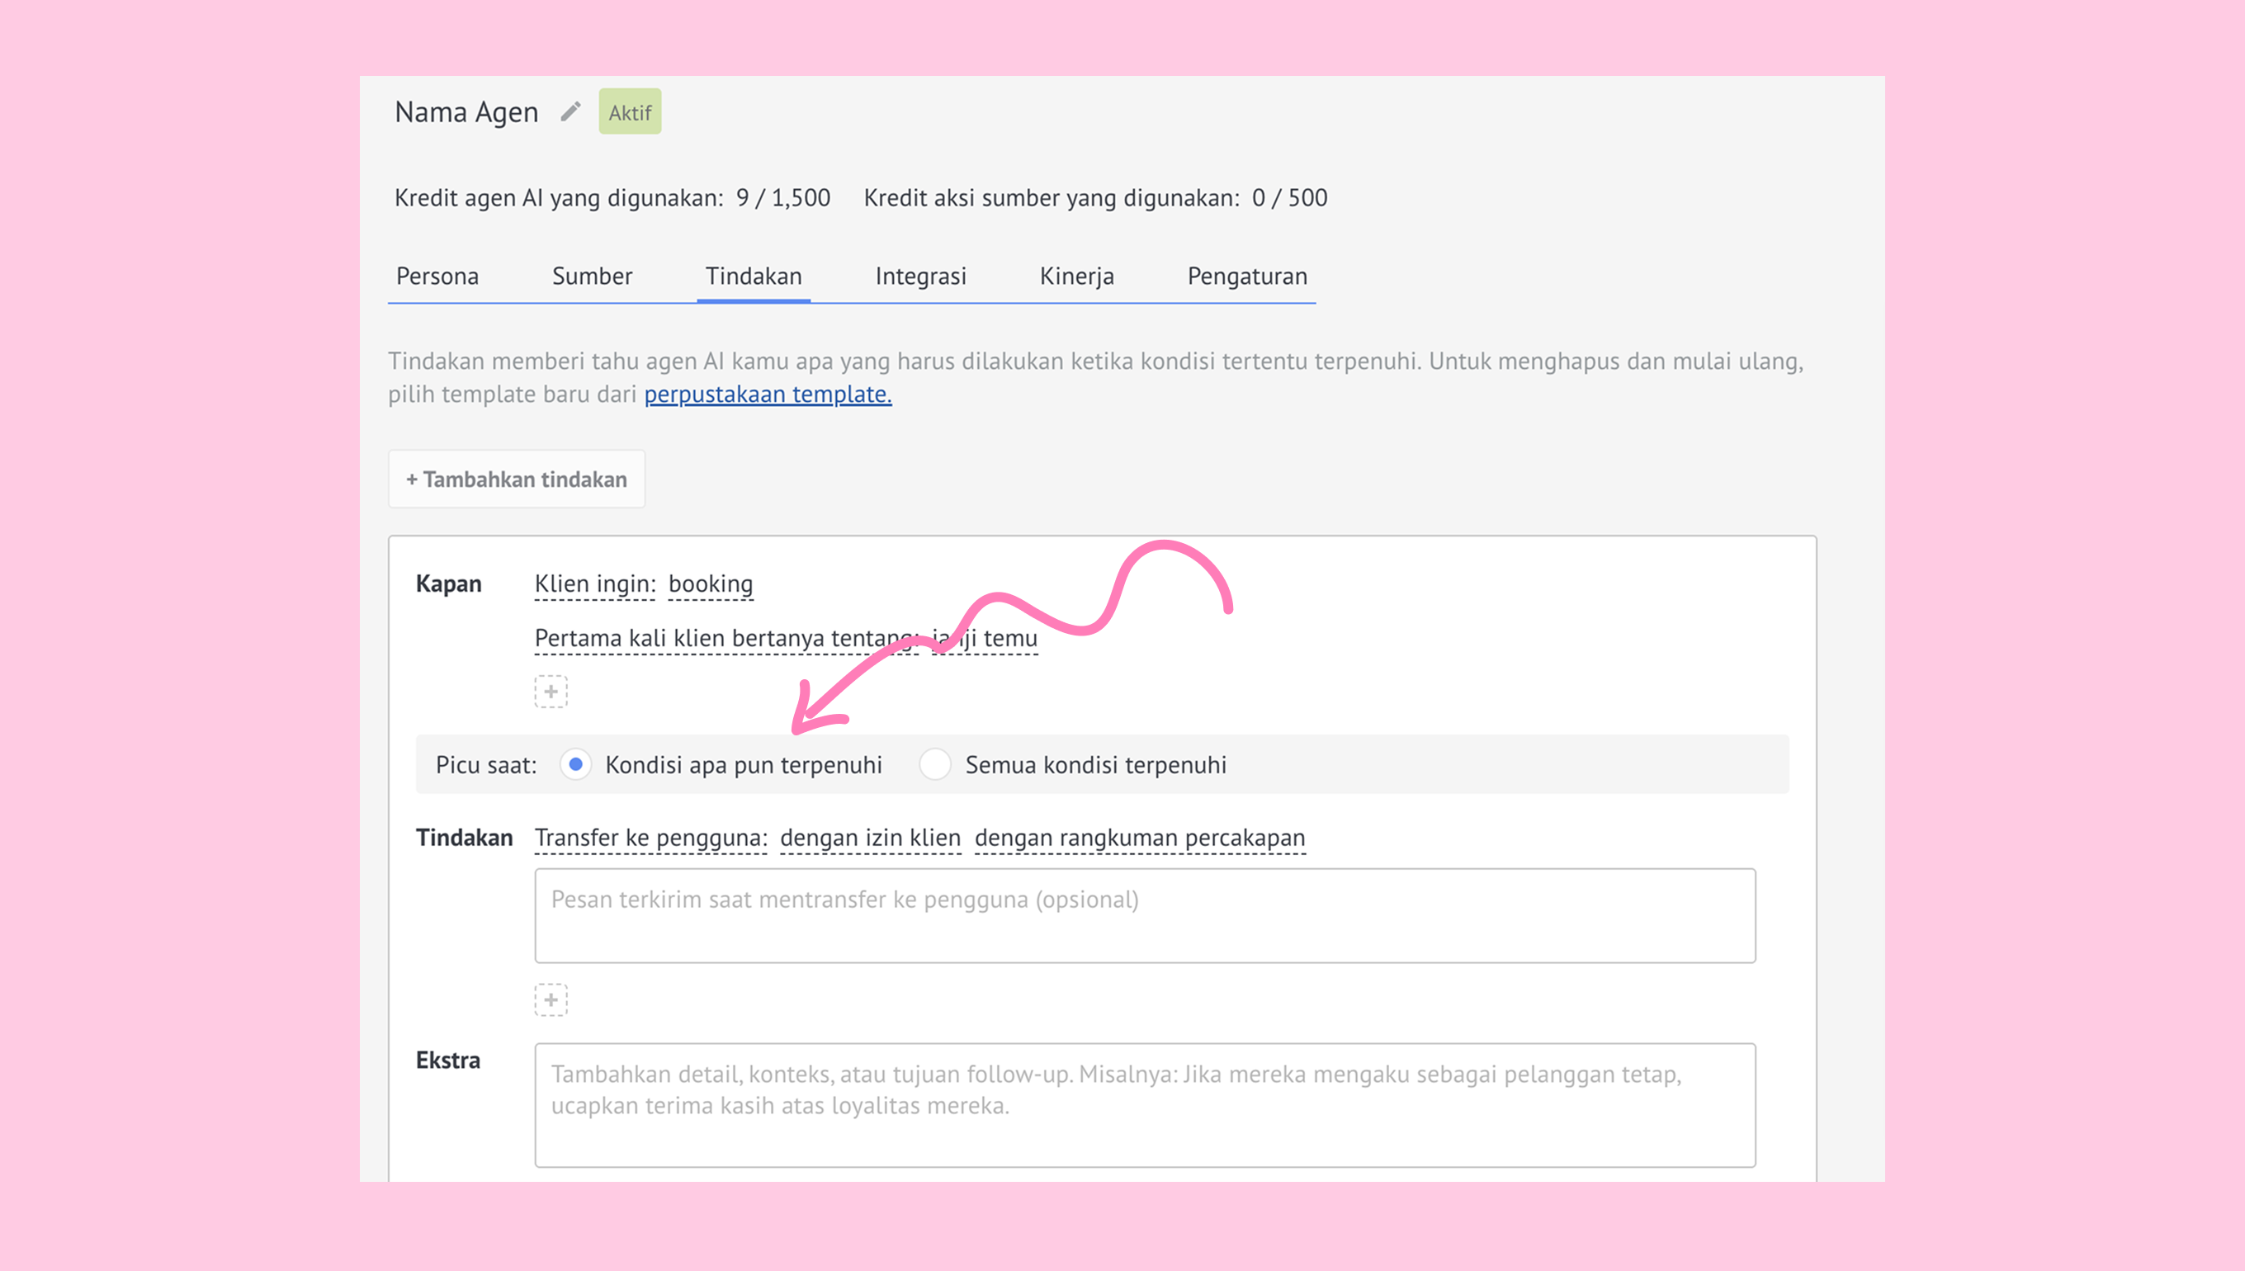Switch to the Sumber tab
This screenshot has width=2245, height=1271.
click(x=592, y=276)
